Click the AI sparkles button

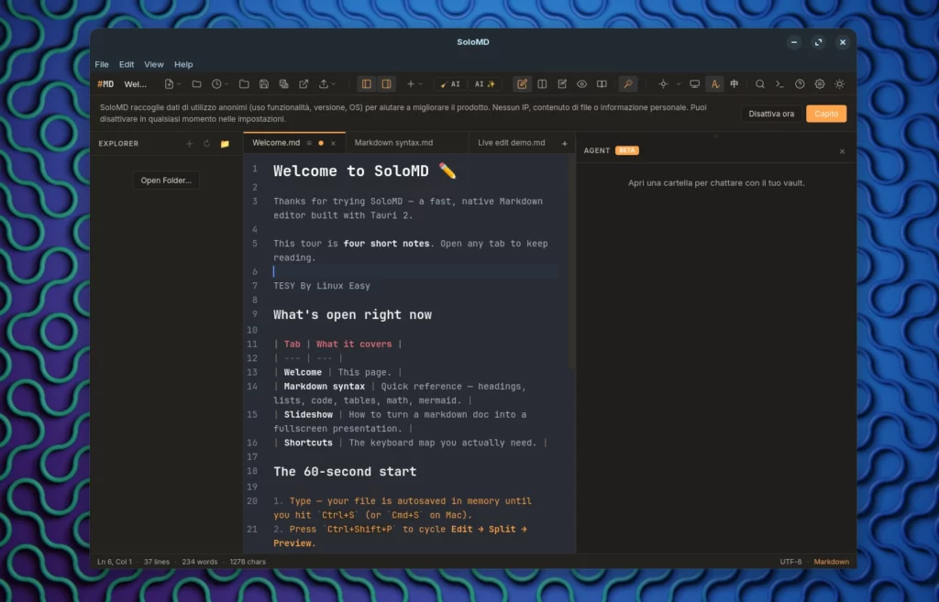click(484, 84)
